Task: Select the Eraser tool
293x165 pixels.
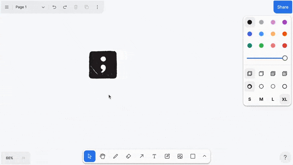Action: point(129,156)
